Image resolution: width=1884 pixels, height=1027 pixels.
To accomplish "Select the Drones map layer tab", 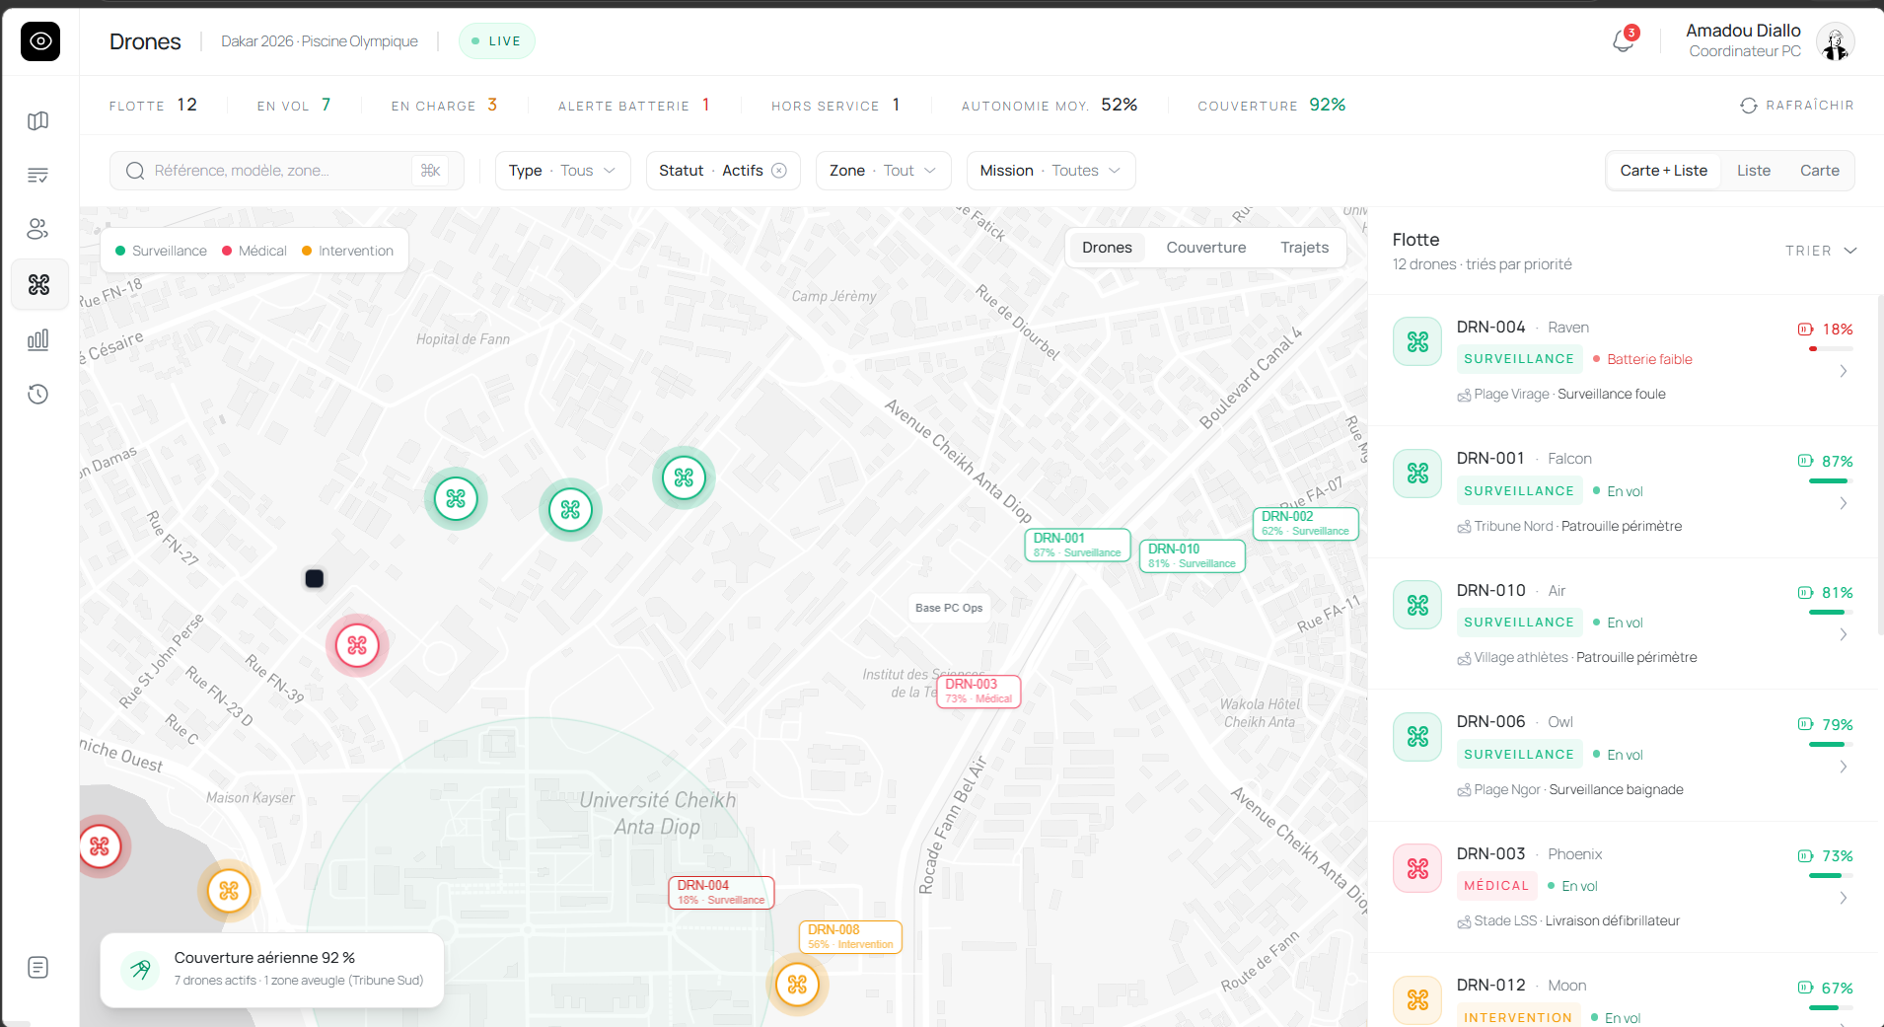I will tap(1107, 248).
